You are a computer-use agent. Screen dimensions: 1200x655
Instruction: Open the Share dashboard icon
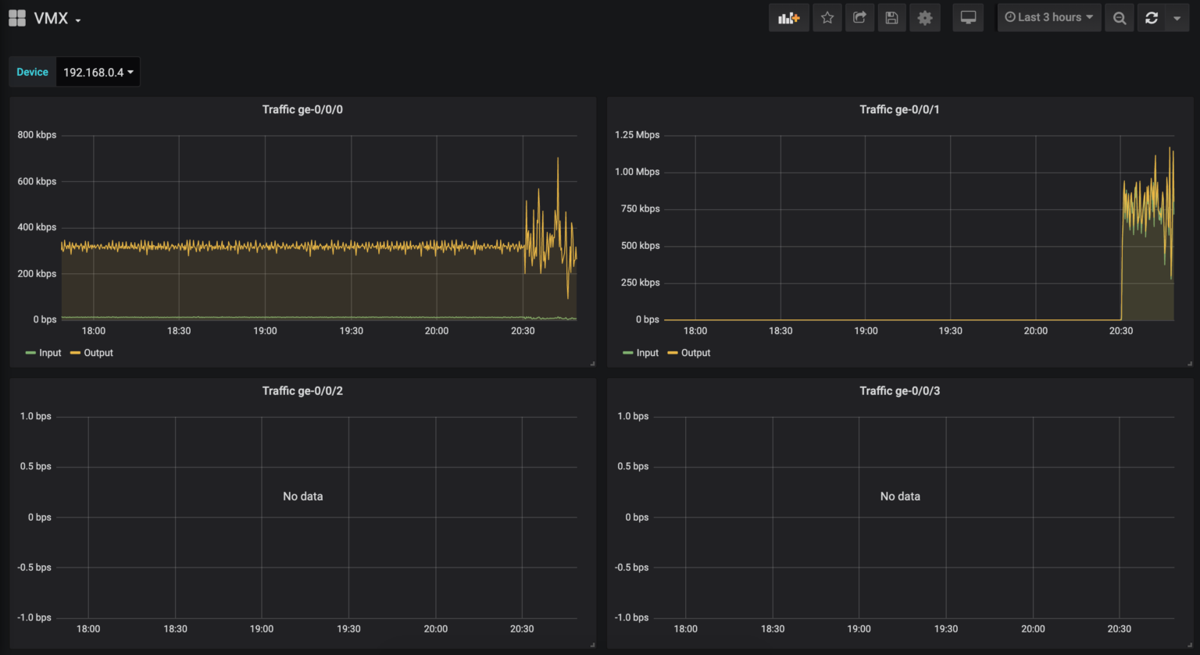tap(859, 17)
